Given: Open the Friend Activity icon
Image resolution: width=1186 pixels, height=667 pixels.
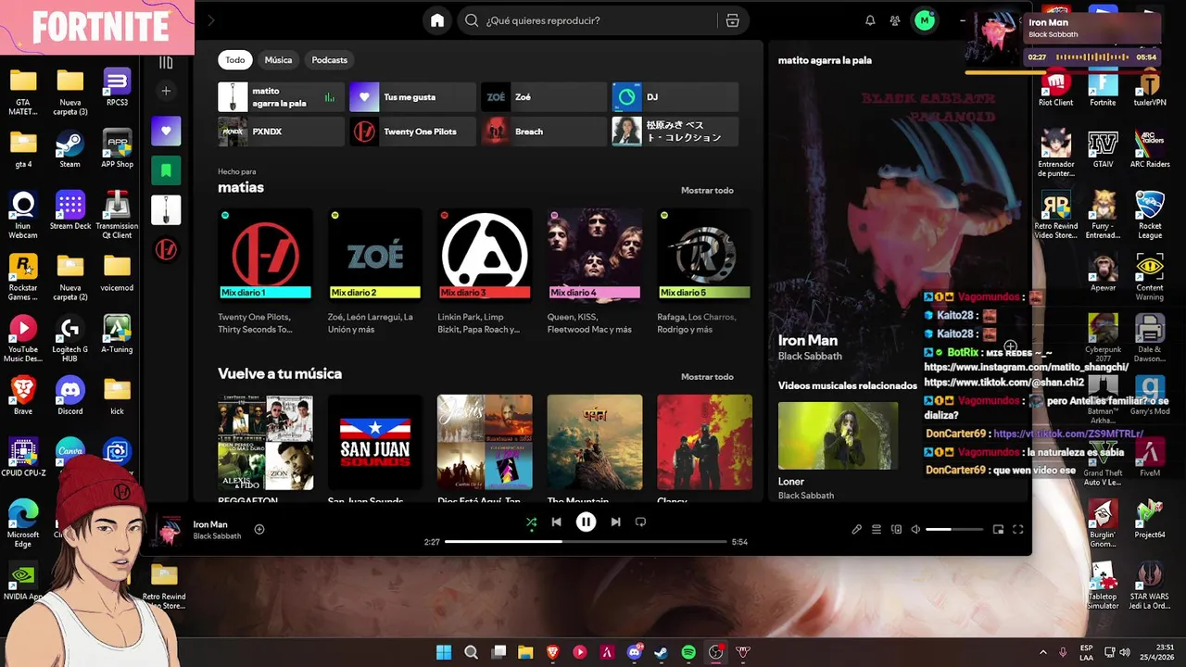Looking at the screenshot, I should pyautogui.click(x=895, y=20).
